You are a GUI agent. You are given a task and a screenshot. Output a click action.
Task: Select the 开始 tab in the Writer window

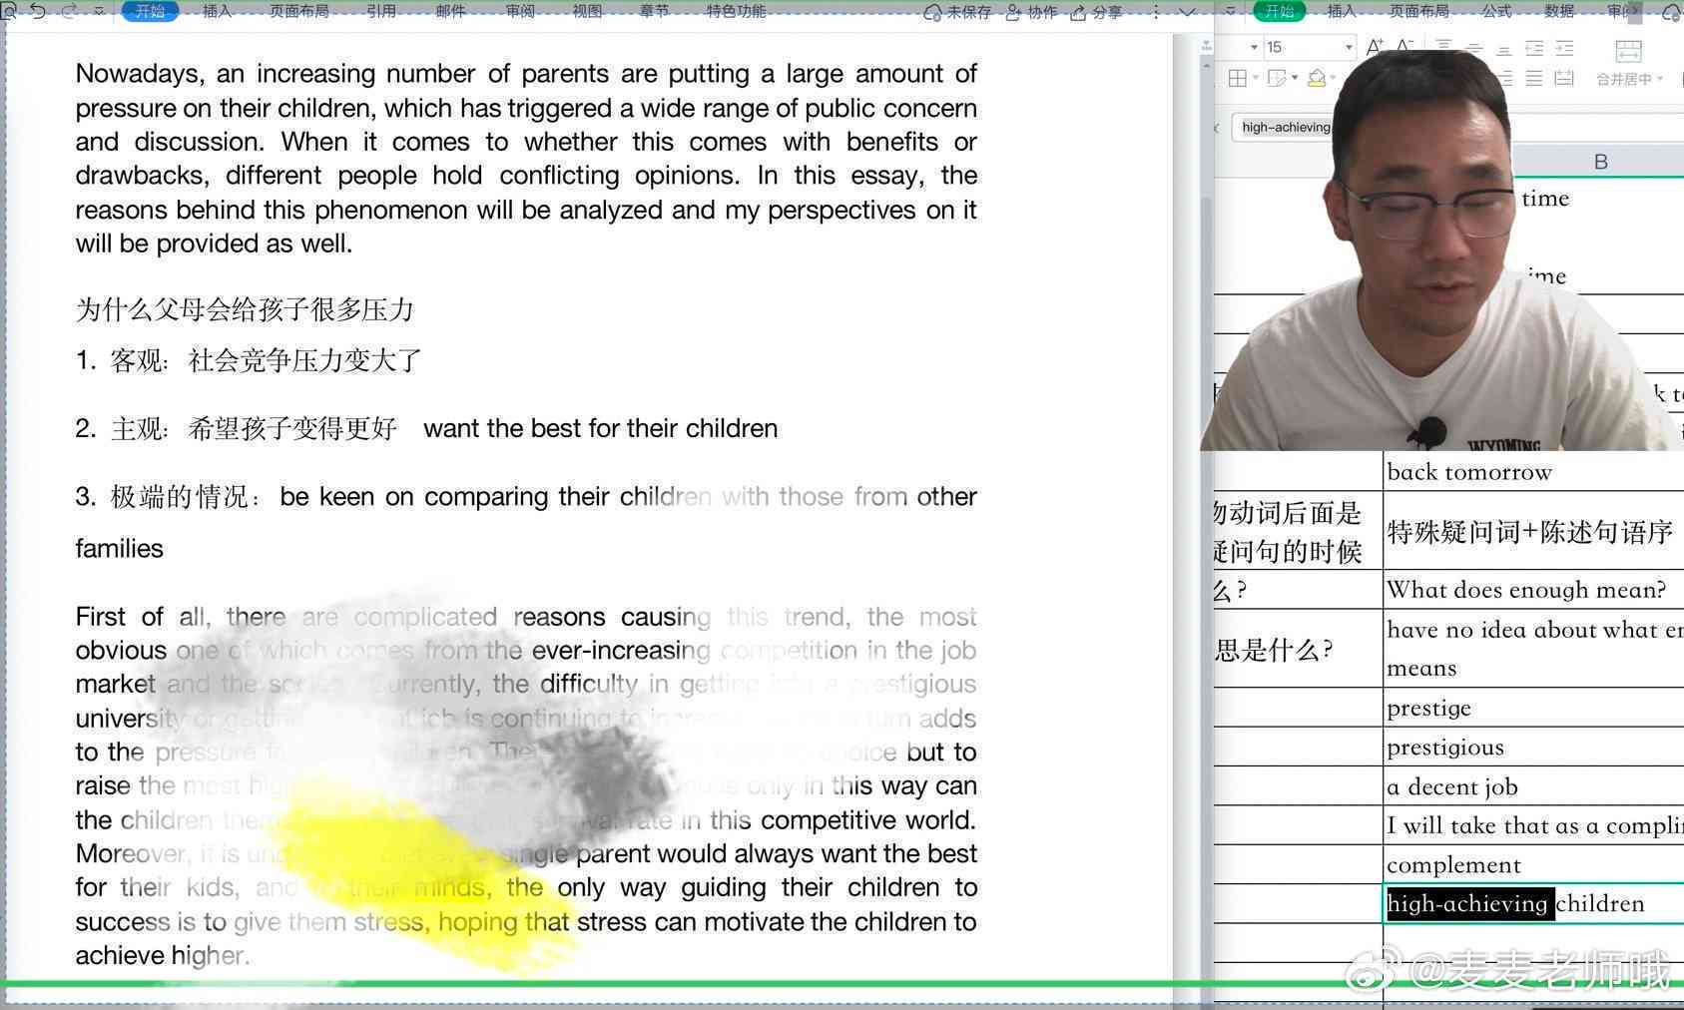(x=150, y=11)
